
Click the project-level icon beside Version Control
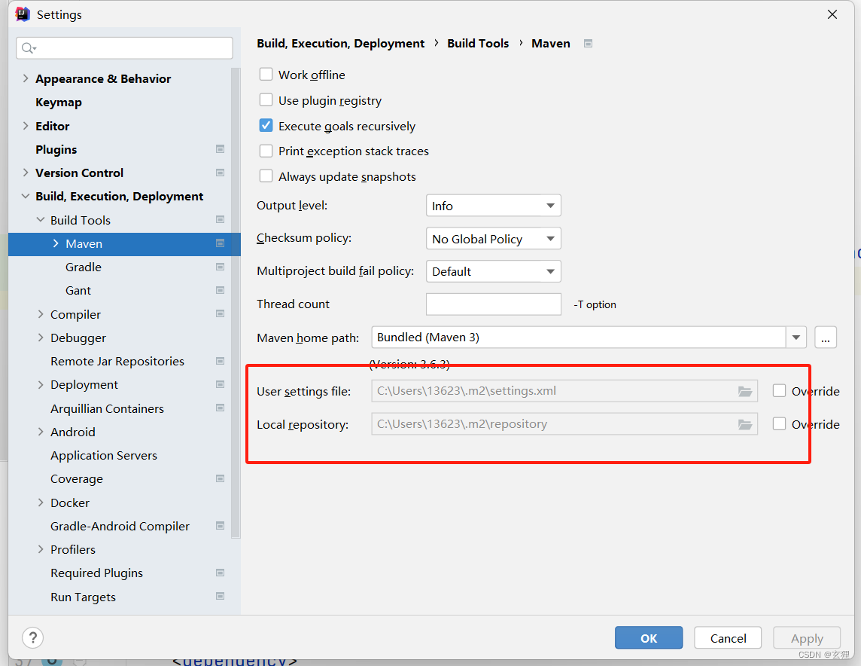(221, 173)
